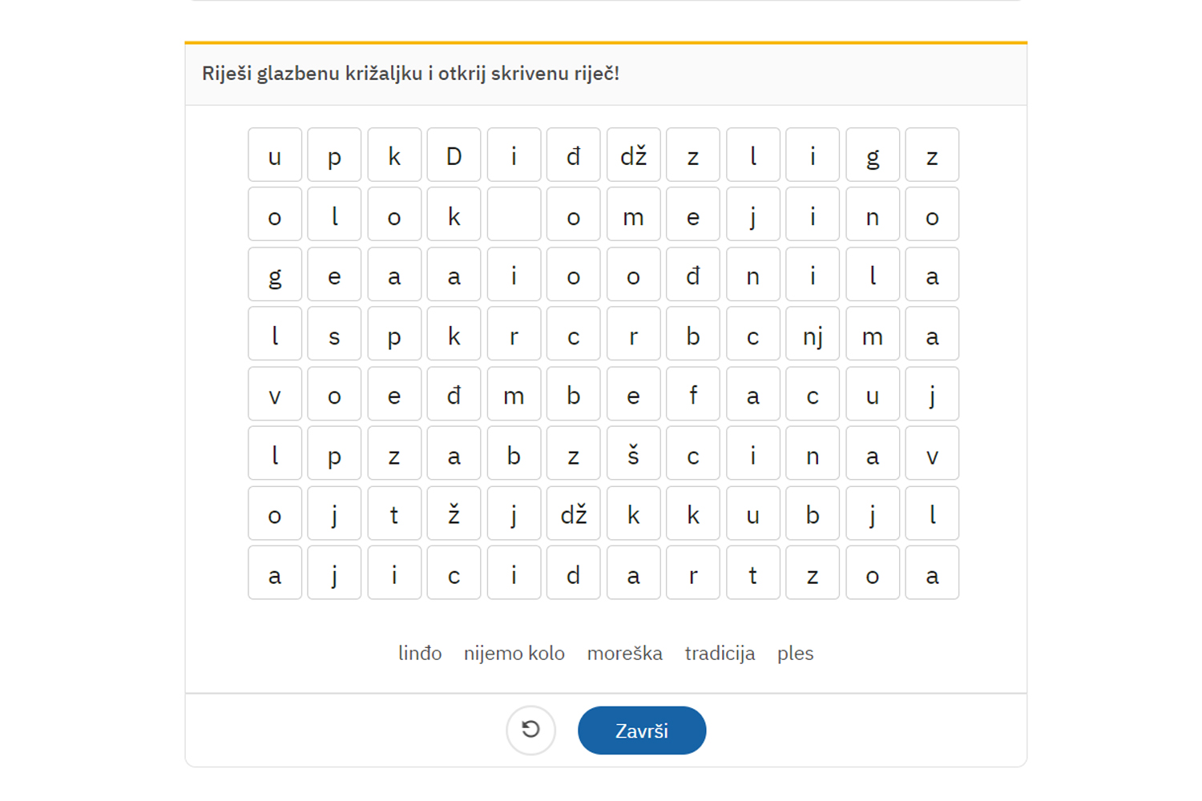
Task: Click the letter f tile
Action: (x=693, y=395)
